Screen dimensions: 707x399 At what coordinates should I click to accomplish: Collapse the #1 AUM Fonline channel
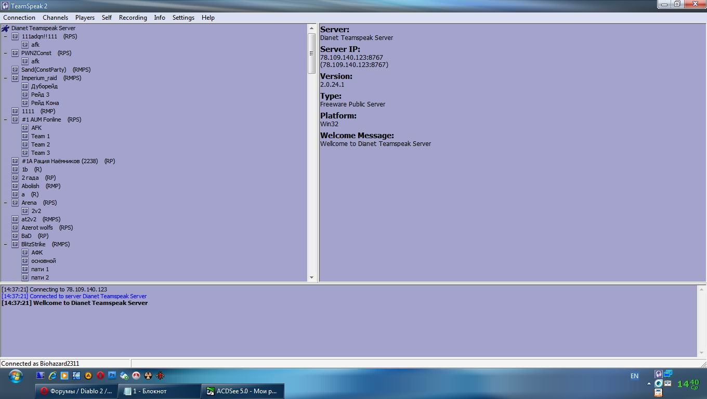6,119
